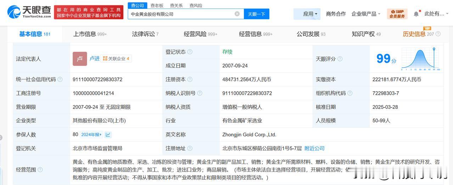453x185 pixels.
Task: Click the 天眼一下 search button
Action: point(257,14)
